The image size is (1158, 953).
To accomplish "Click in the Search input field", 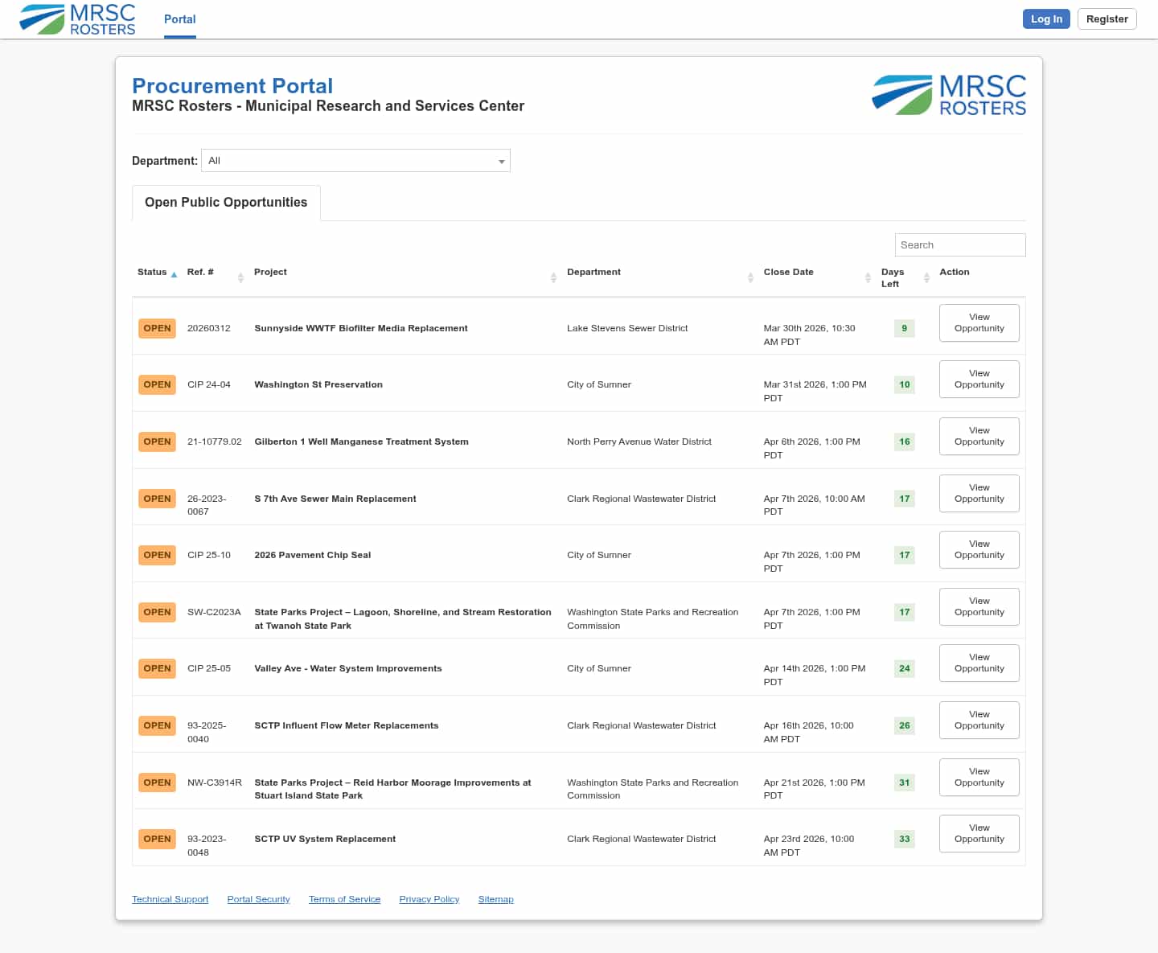I will (959, 245).
